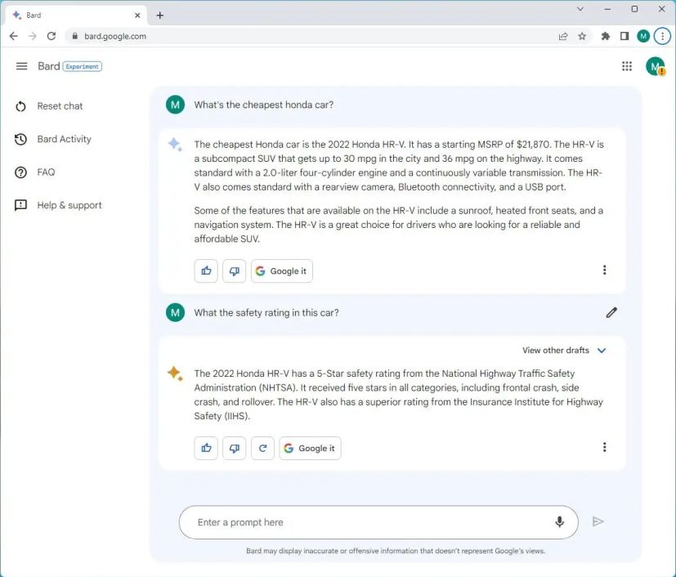Click Bard sparkle icon beside safety response
676x577 pixels.
pos(175,373)
